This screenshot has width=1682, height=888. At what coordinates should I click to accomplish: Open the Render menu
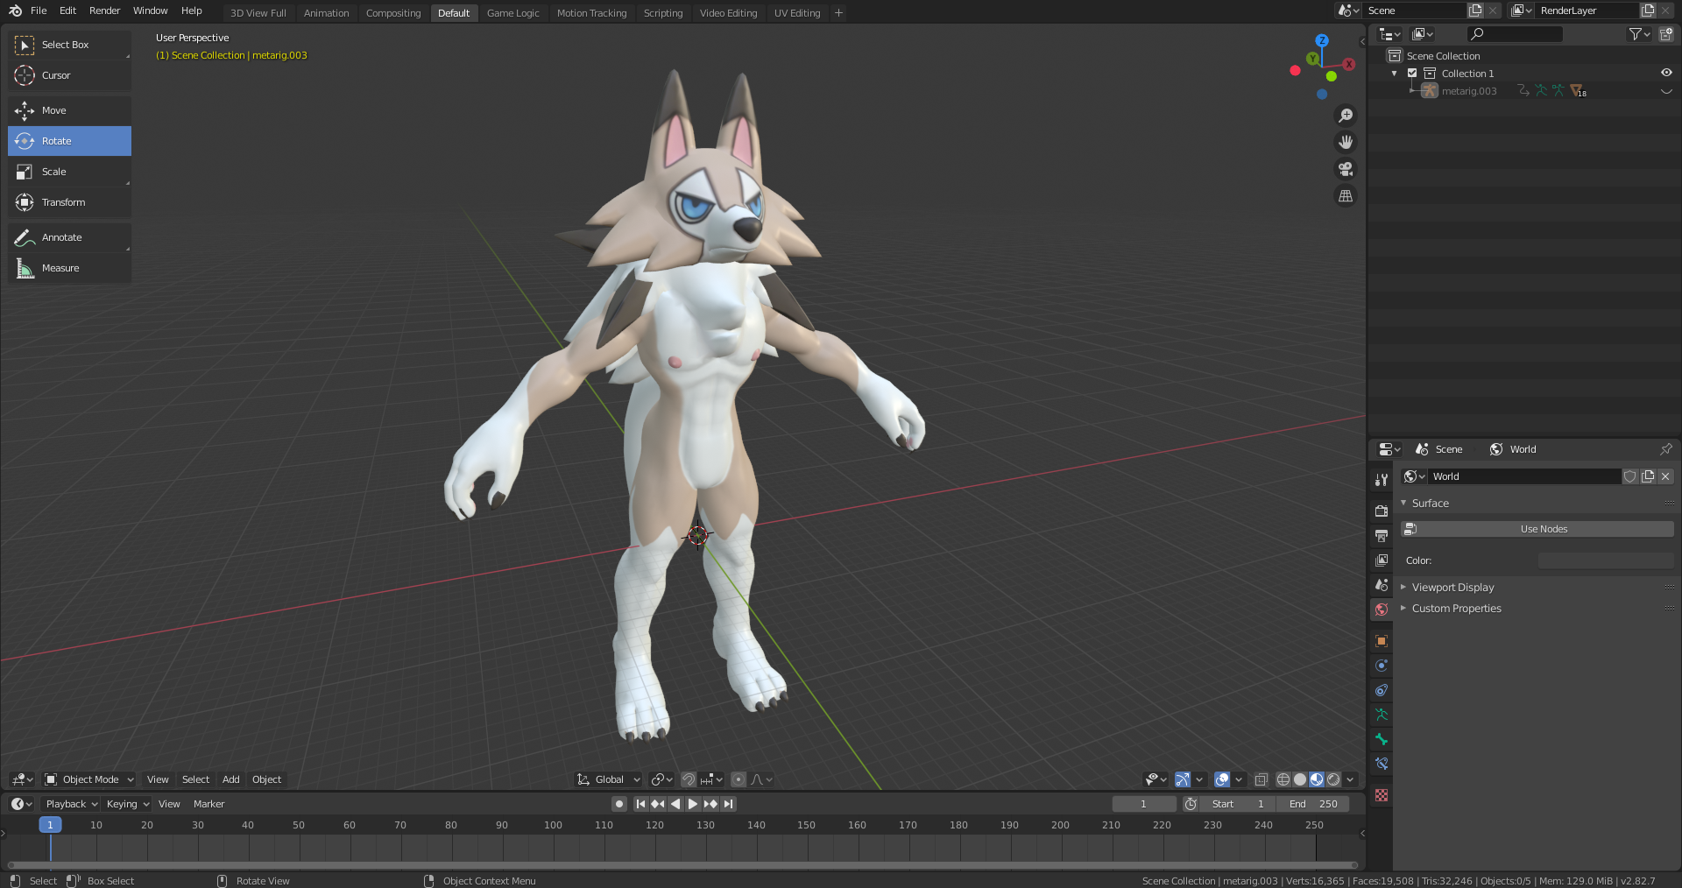tap(104, 11)
